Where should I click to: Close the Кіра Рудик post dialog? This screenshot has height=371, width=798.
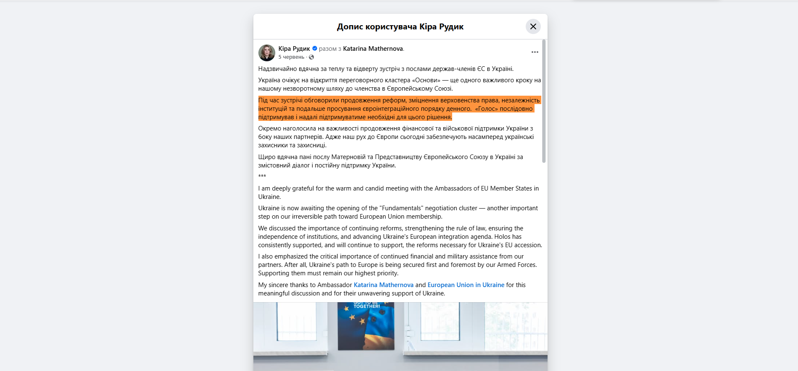(x=533, y=26)
